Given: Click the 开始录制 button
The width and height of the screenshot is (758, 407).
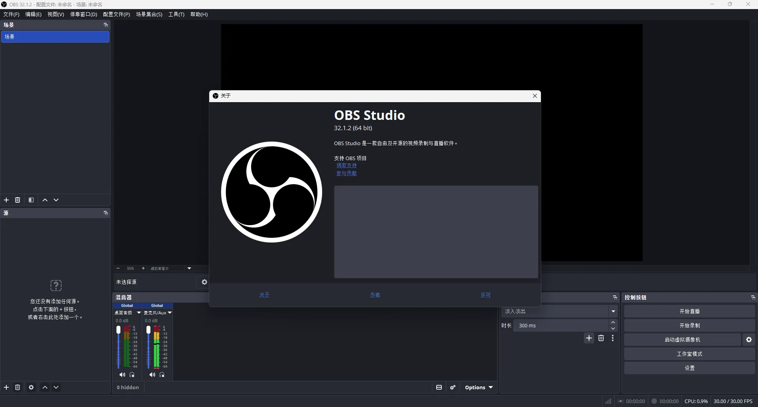Looking at the screenshot, I should click(x=689, y=325).
